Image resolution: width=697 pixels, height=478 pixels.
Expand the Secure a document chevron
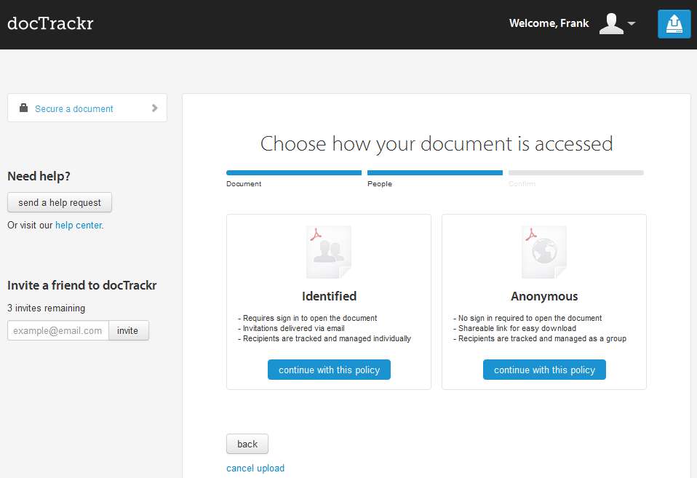pos(155,108)
